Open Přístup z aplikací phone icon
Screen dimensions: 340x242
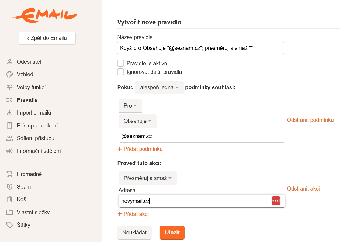[x=10, y=126]
